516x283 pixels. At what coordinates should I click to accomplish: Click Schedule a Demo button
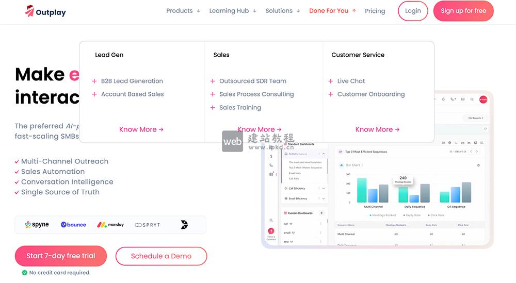pos(161,256)
